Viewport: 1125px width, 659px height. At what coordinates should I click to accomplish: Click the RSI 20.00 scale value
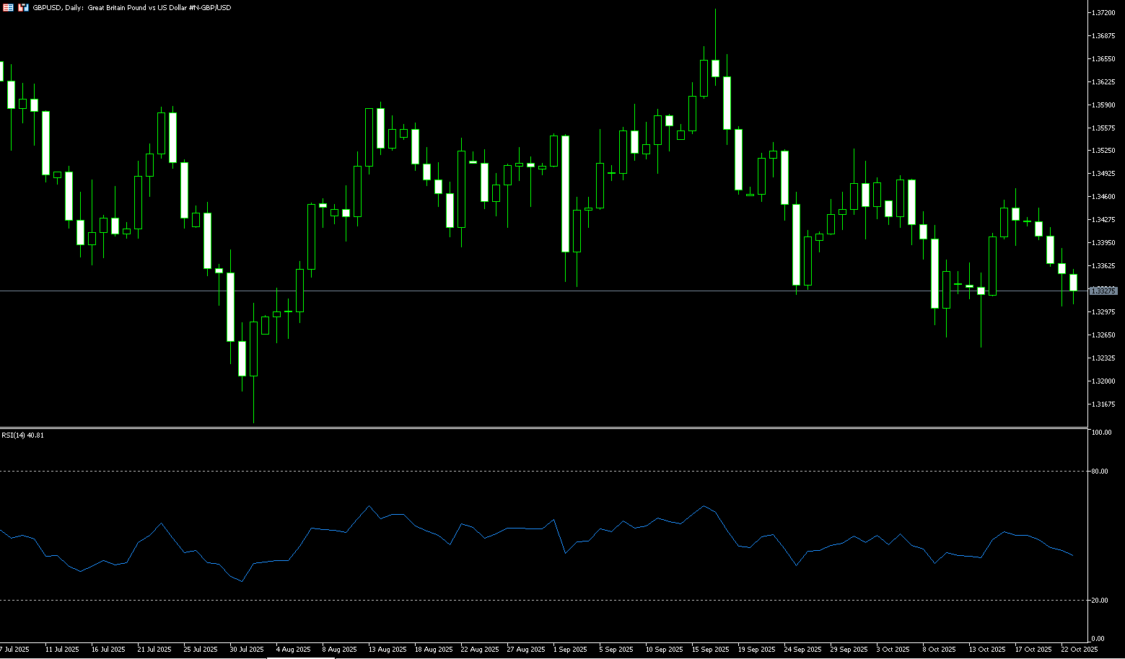click(x=1100, y=601)
